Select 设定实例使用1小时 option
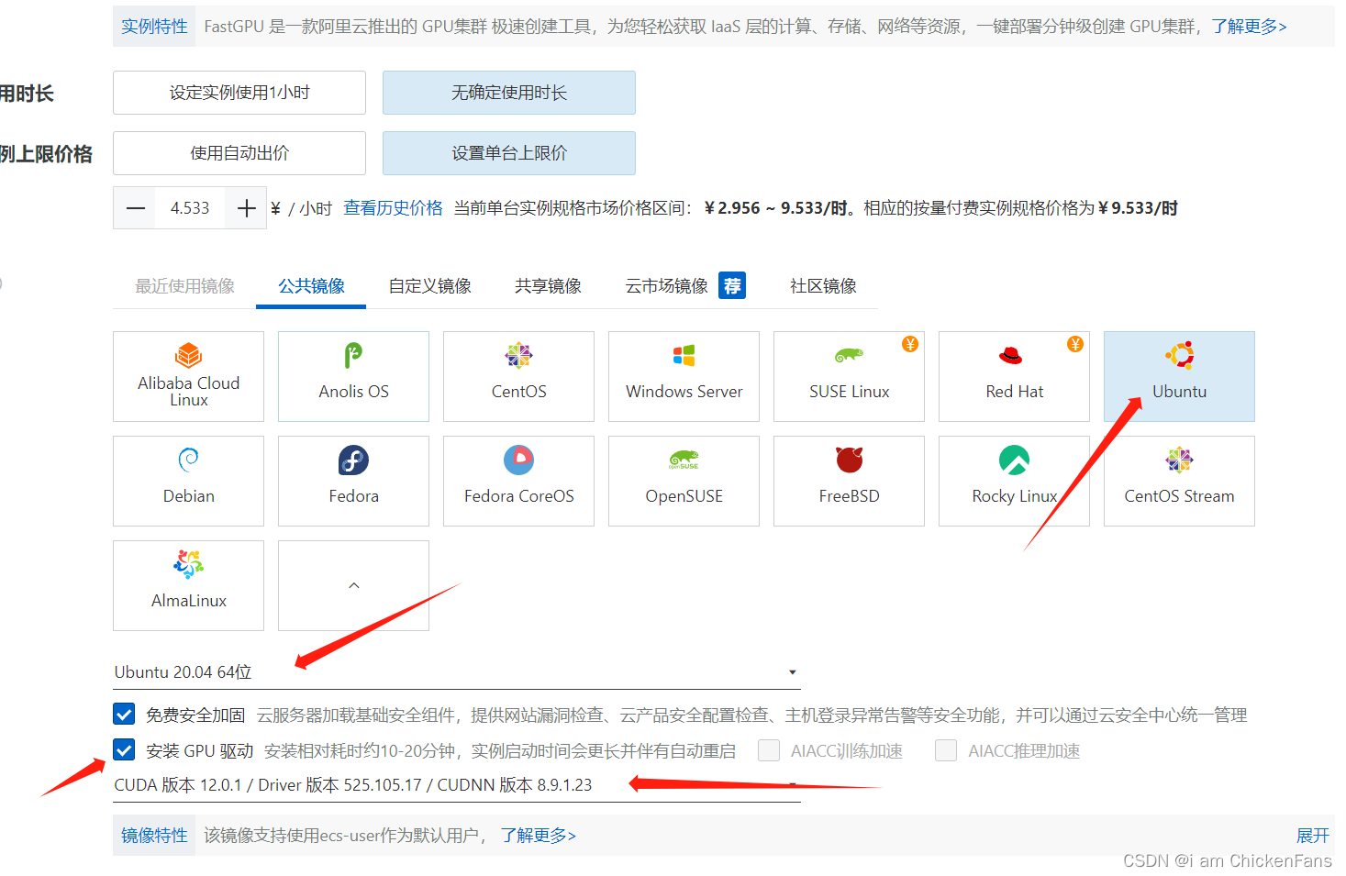The image size is (1346, 876). [239, 93]
